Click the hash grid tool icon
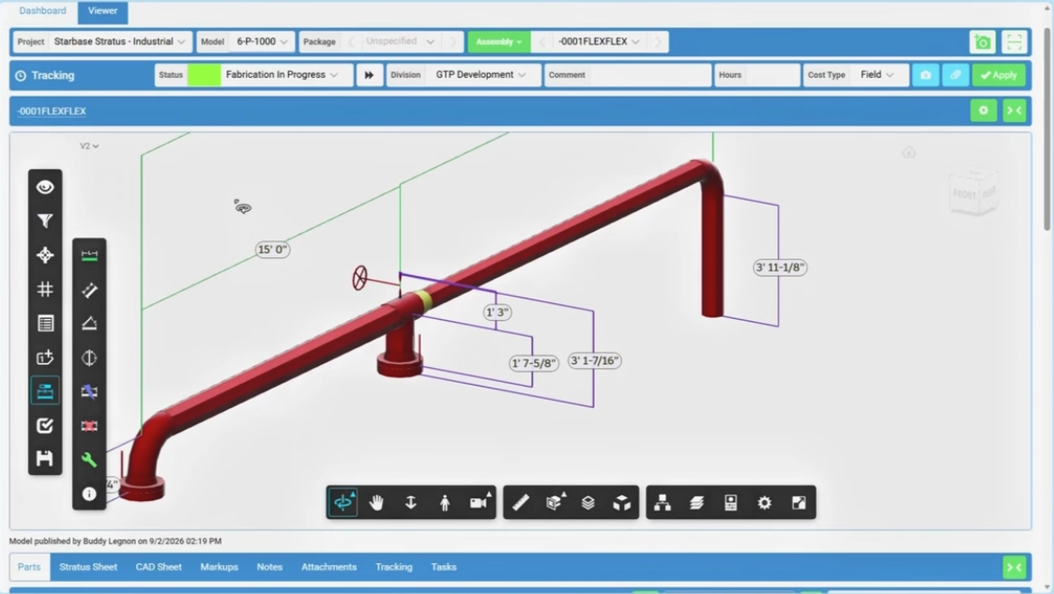The width and height of the screenshot is (1054, 594). [45, 290]
